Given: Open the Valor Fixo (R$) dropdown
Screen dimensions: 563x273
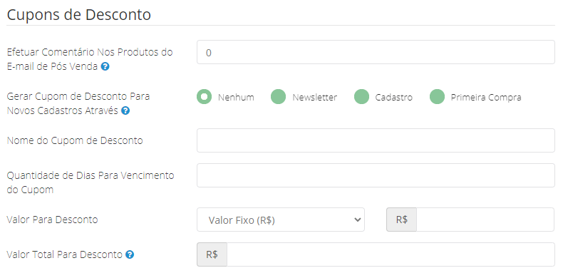Looking at the screenshot, I should click(x=281, y=220).
